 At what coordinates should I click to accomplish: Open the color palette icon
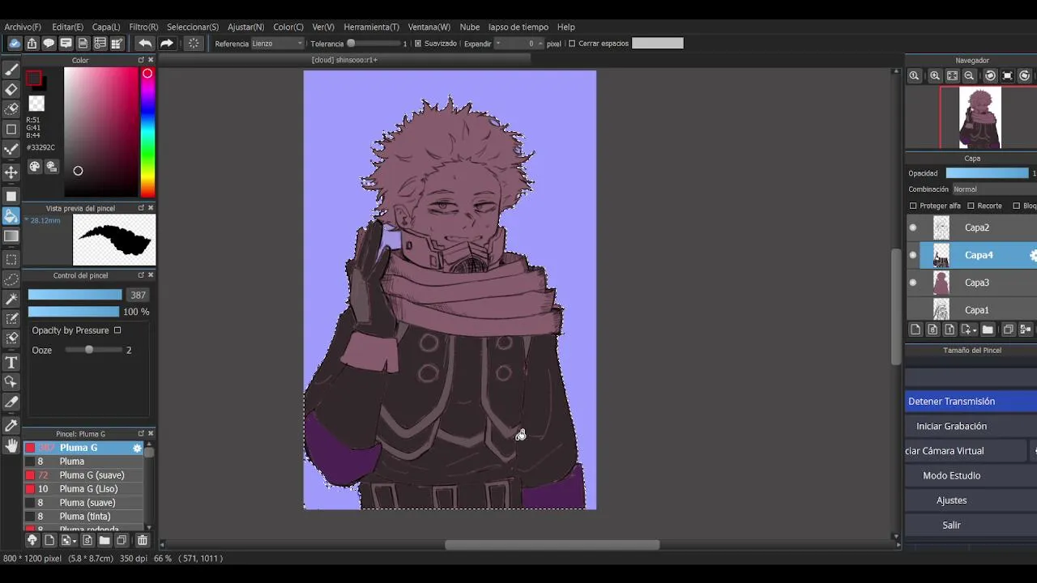point(35,167)
